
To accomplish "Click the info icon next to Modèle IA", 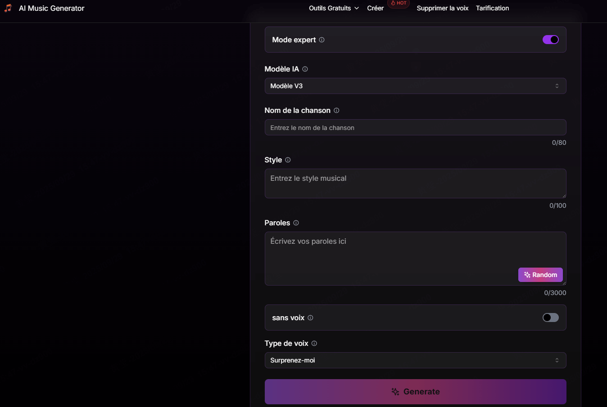I will 305,69.
